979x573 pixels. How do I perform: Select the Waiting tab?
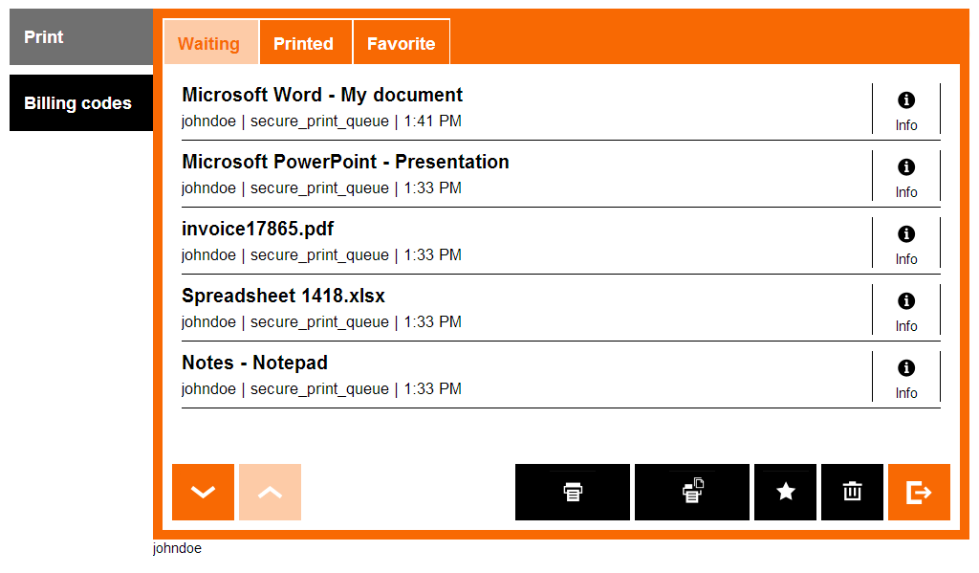[x=209, y=43]
